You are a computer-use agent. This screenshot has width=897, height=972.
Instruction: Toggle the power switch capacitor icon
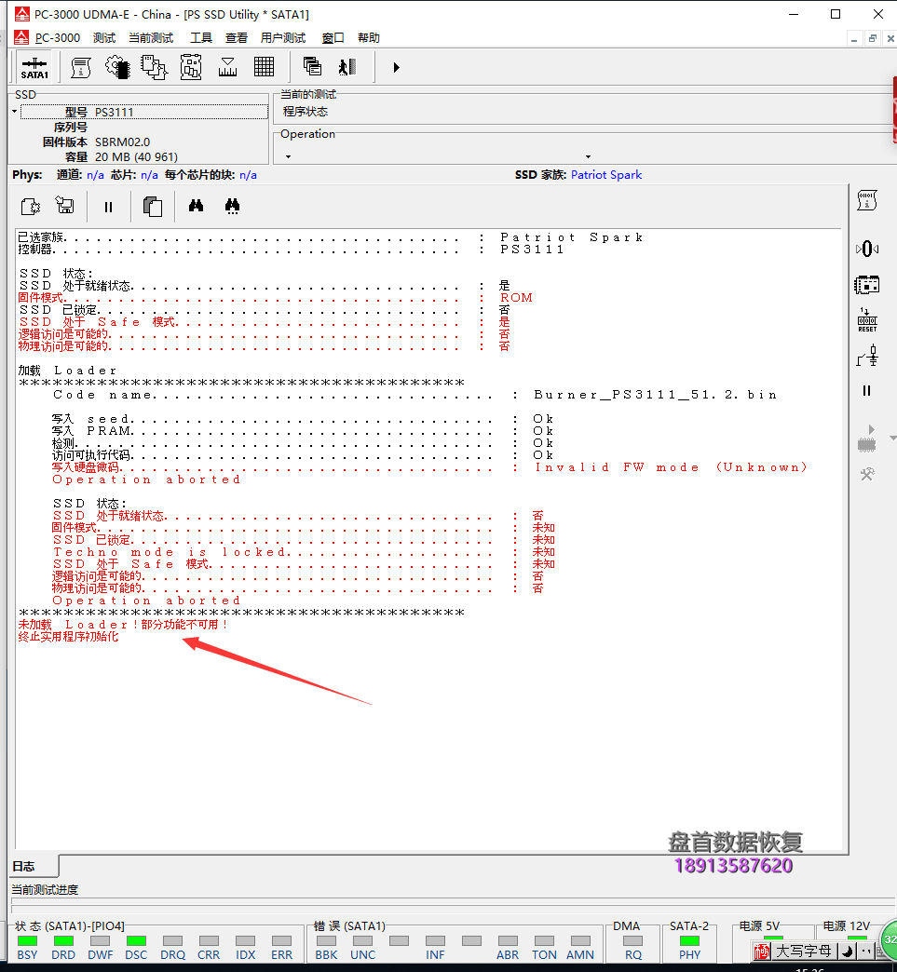(867, 356)
